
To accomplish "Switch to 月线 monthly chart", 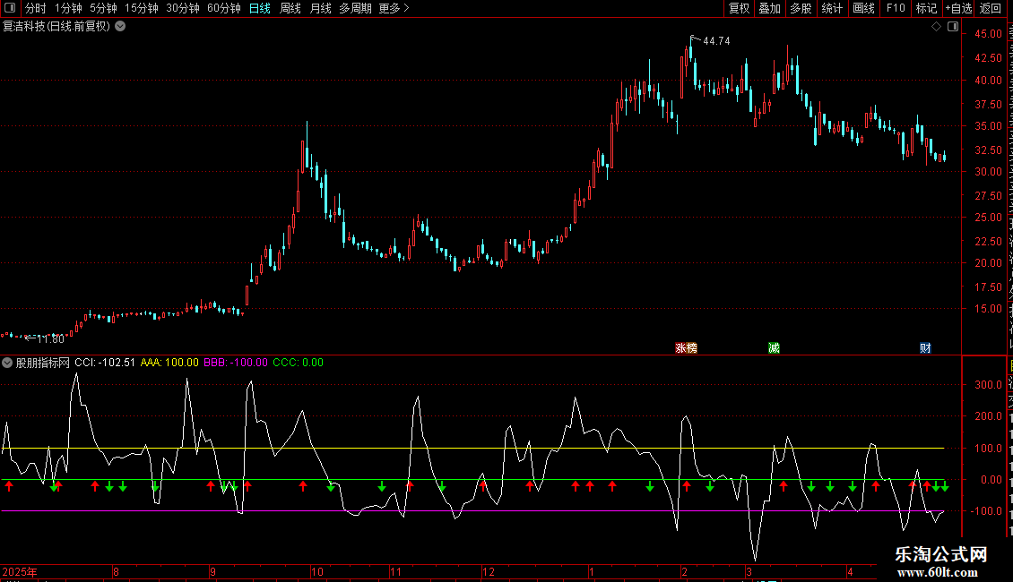I will [x=320, y=8].
